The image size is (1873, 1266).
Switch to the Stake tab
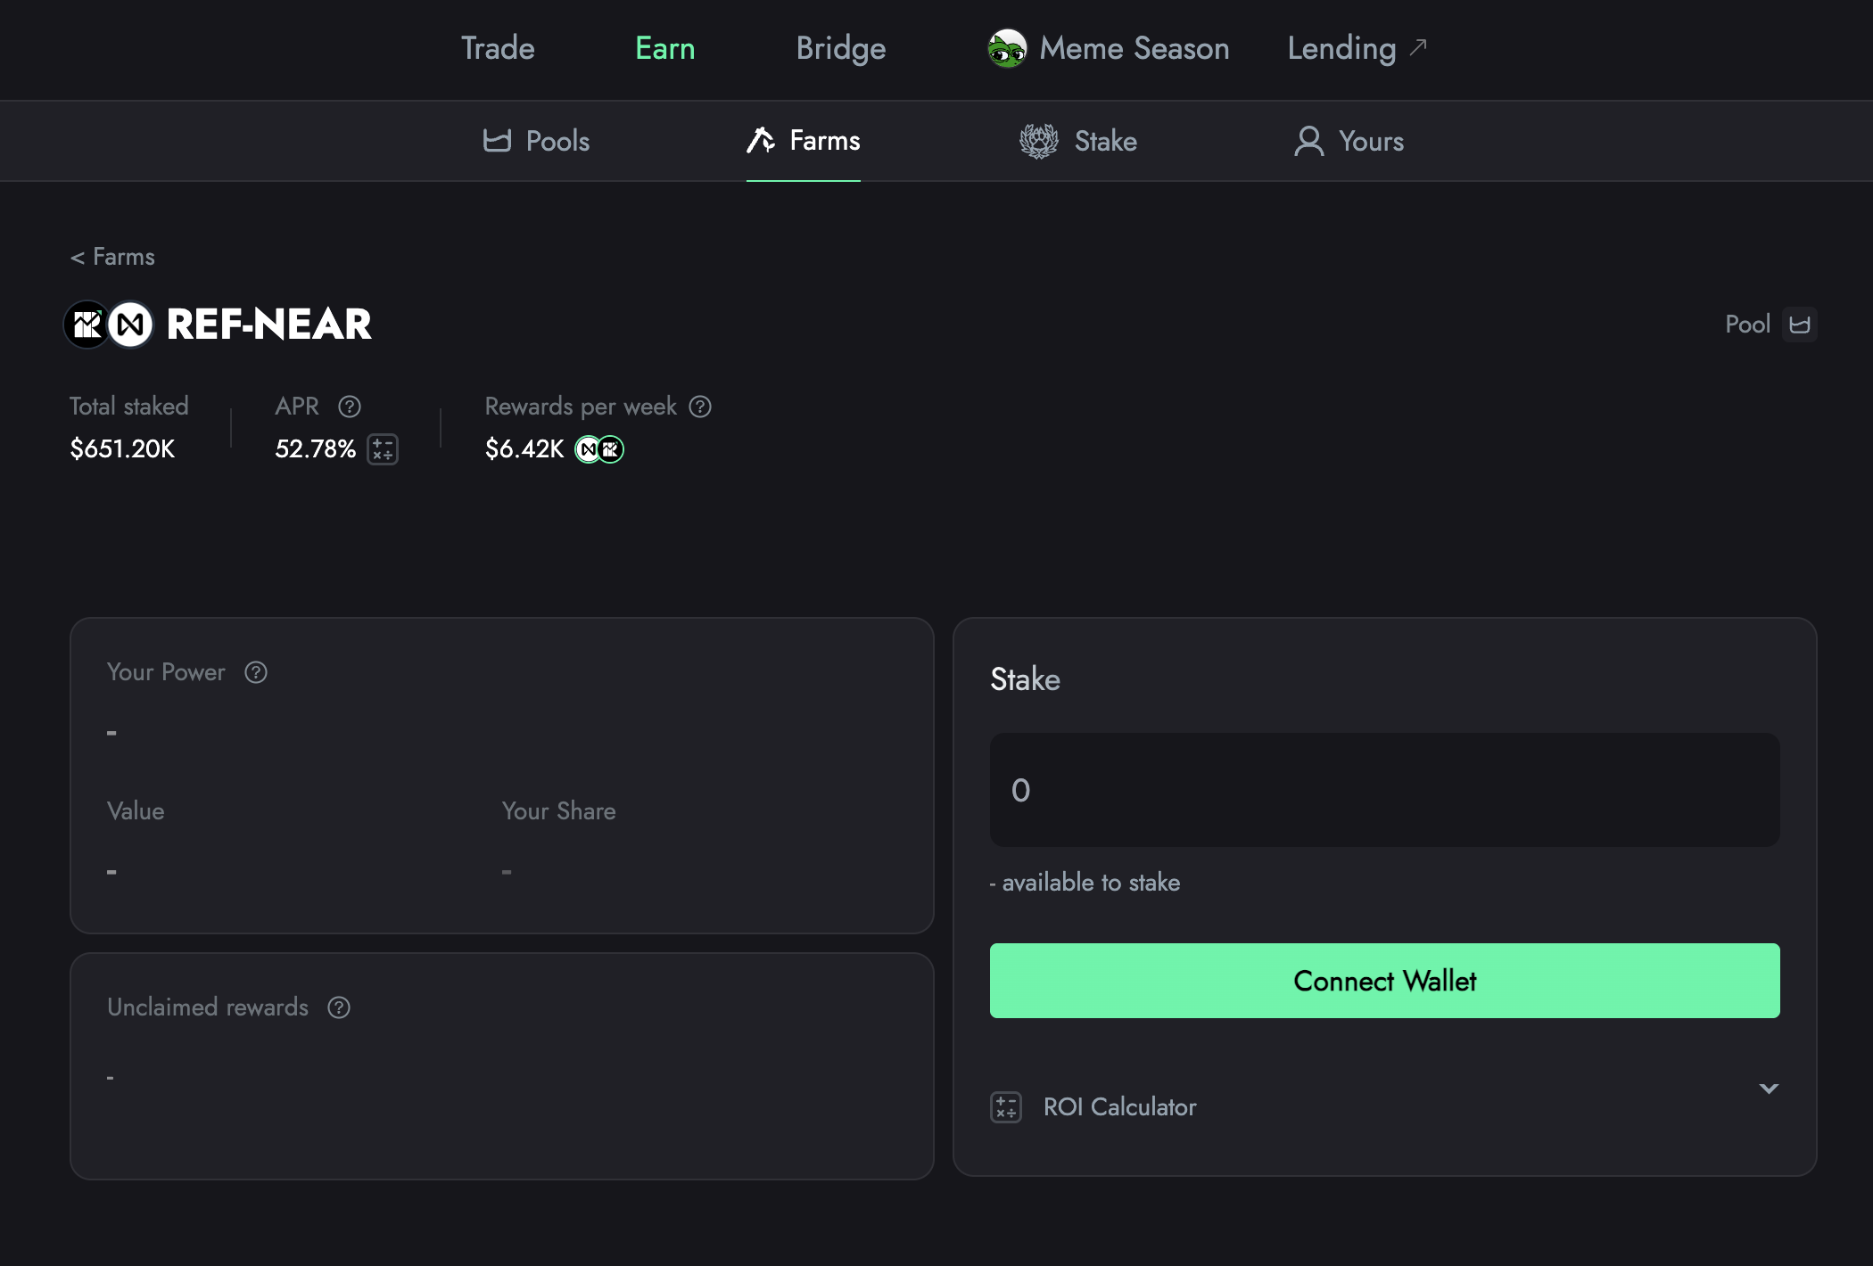1079,141
